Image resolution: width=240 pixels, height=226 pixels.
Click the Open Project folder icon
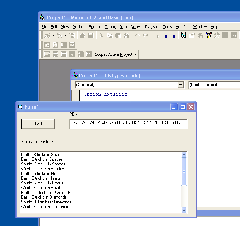click(x=82, y=35)
